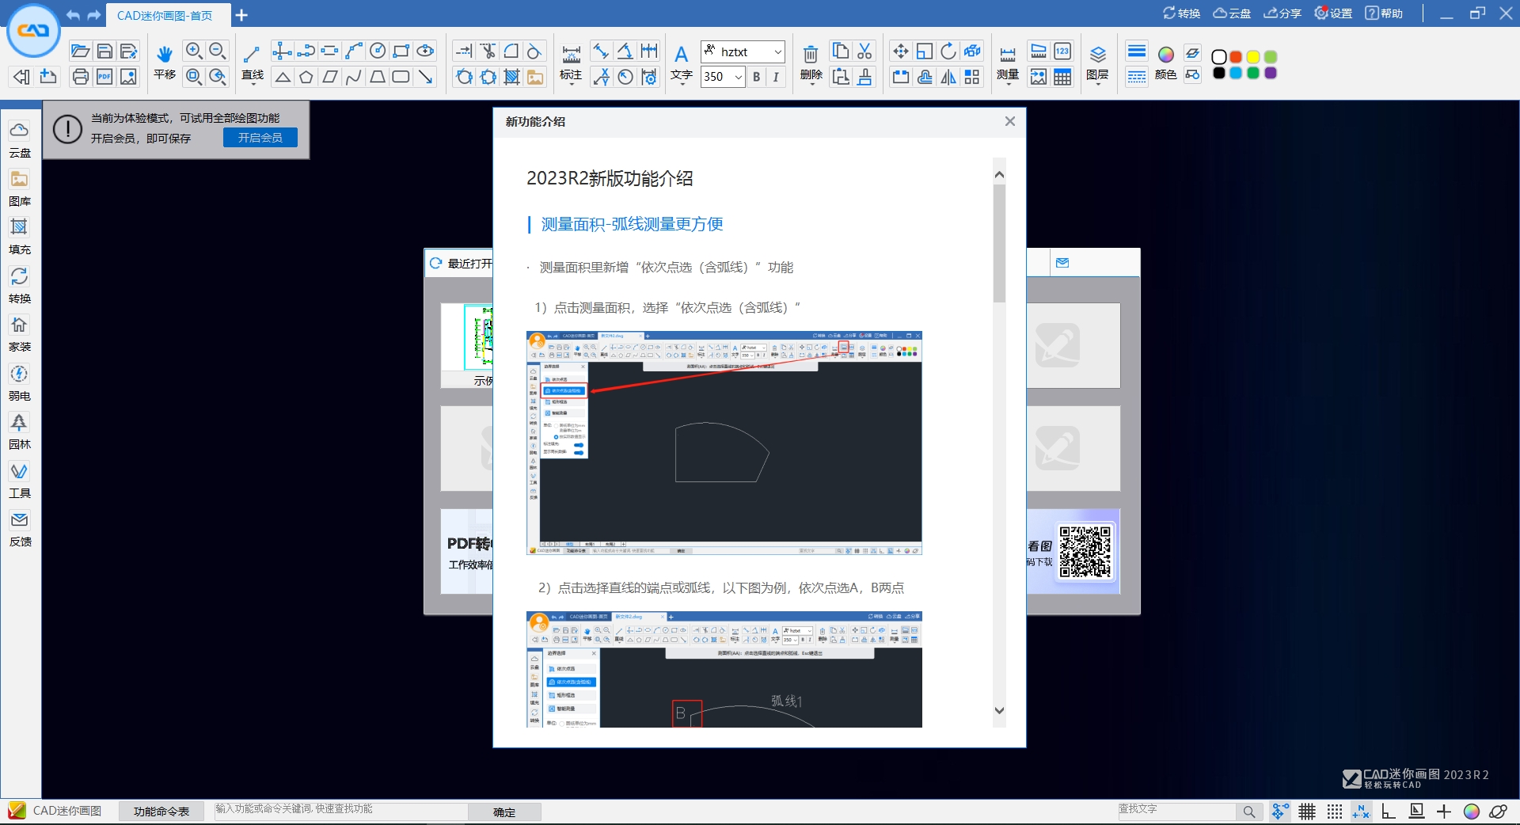
Task: Open the 图层 layer manager
Action: (1097, 63)
